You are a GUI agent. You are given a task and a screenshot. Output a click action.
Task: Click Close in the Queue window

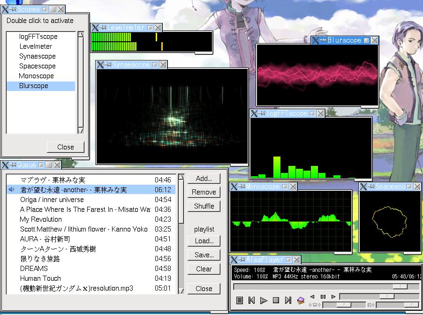204,289
